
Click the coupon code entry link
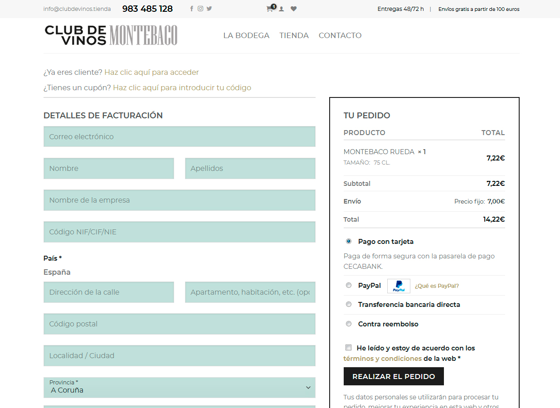coord(182,88)
